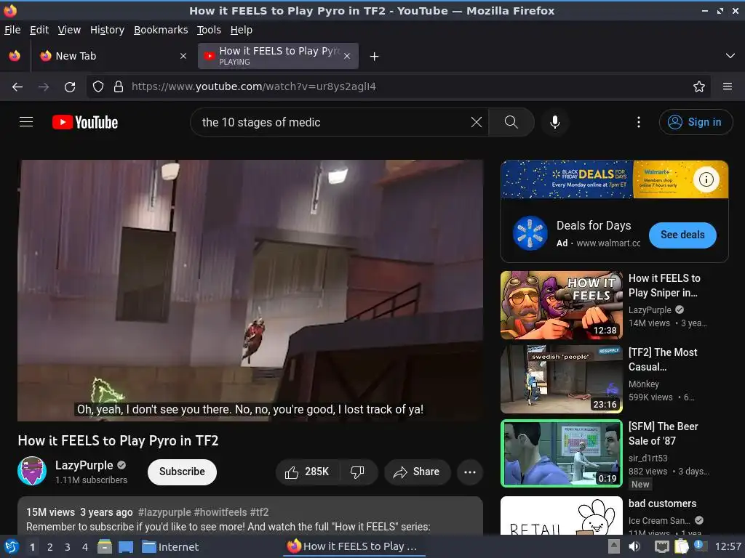The image size is (745, 558).
Task: Open a new browser tab
Action: (x=375, y=57)
